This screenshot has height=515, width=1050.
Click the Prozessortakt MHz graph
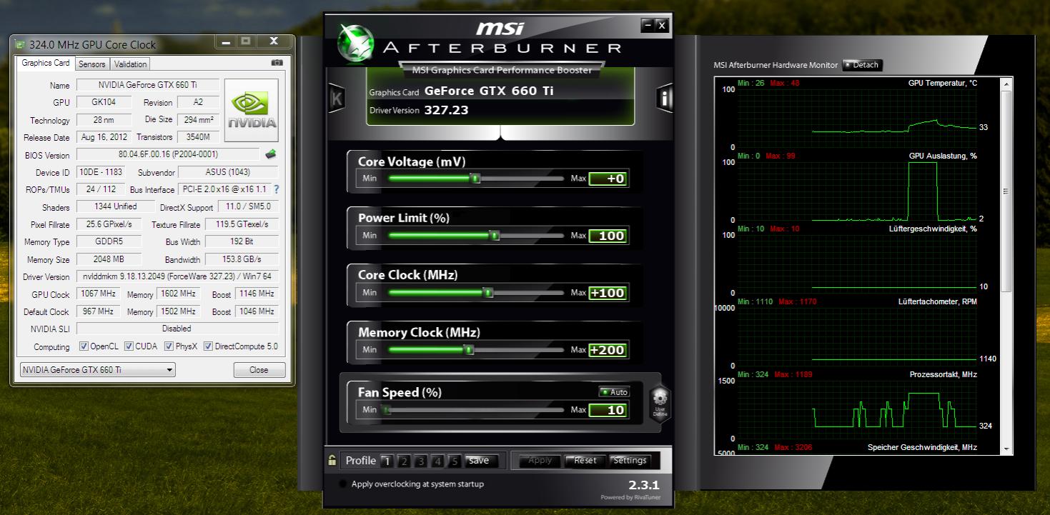click(856, 410)
